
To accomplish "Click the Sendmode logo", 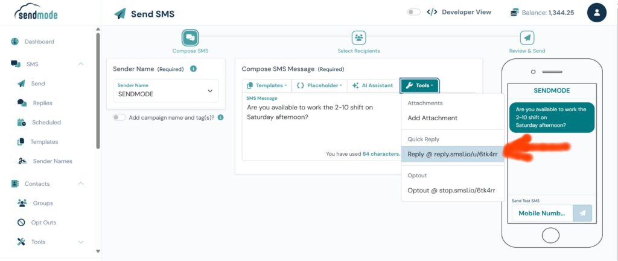I will pyautogui.click(x=36, y=11).
